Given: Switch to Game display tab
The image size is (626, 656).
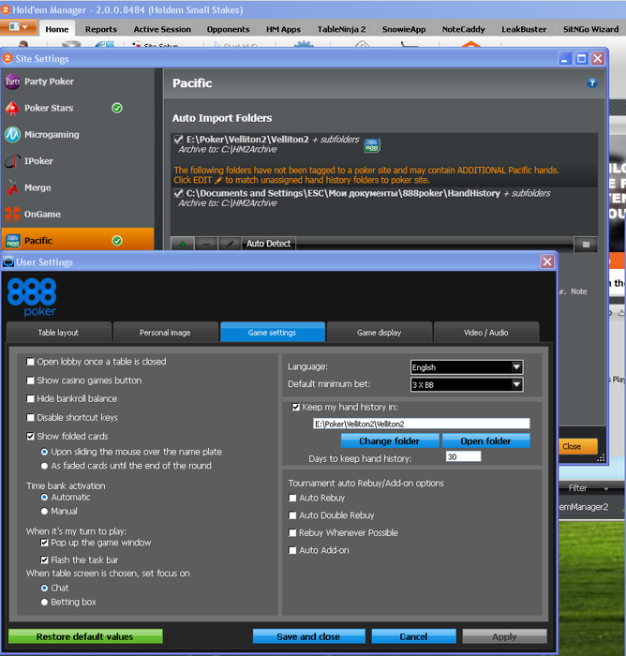Looking at the screenshot, I should [380, 332].
